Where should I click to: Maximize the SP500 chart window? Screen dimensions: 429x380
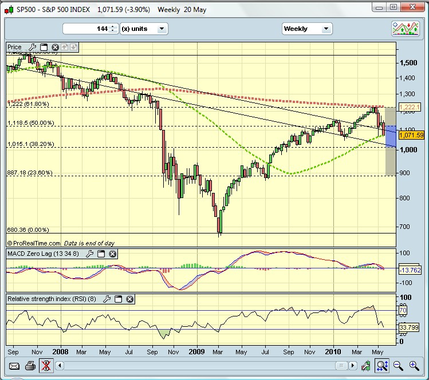click(x=393, y=7)
